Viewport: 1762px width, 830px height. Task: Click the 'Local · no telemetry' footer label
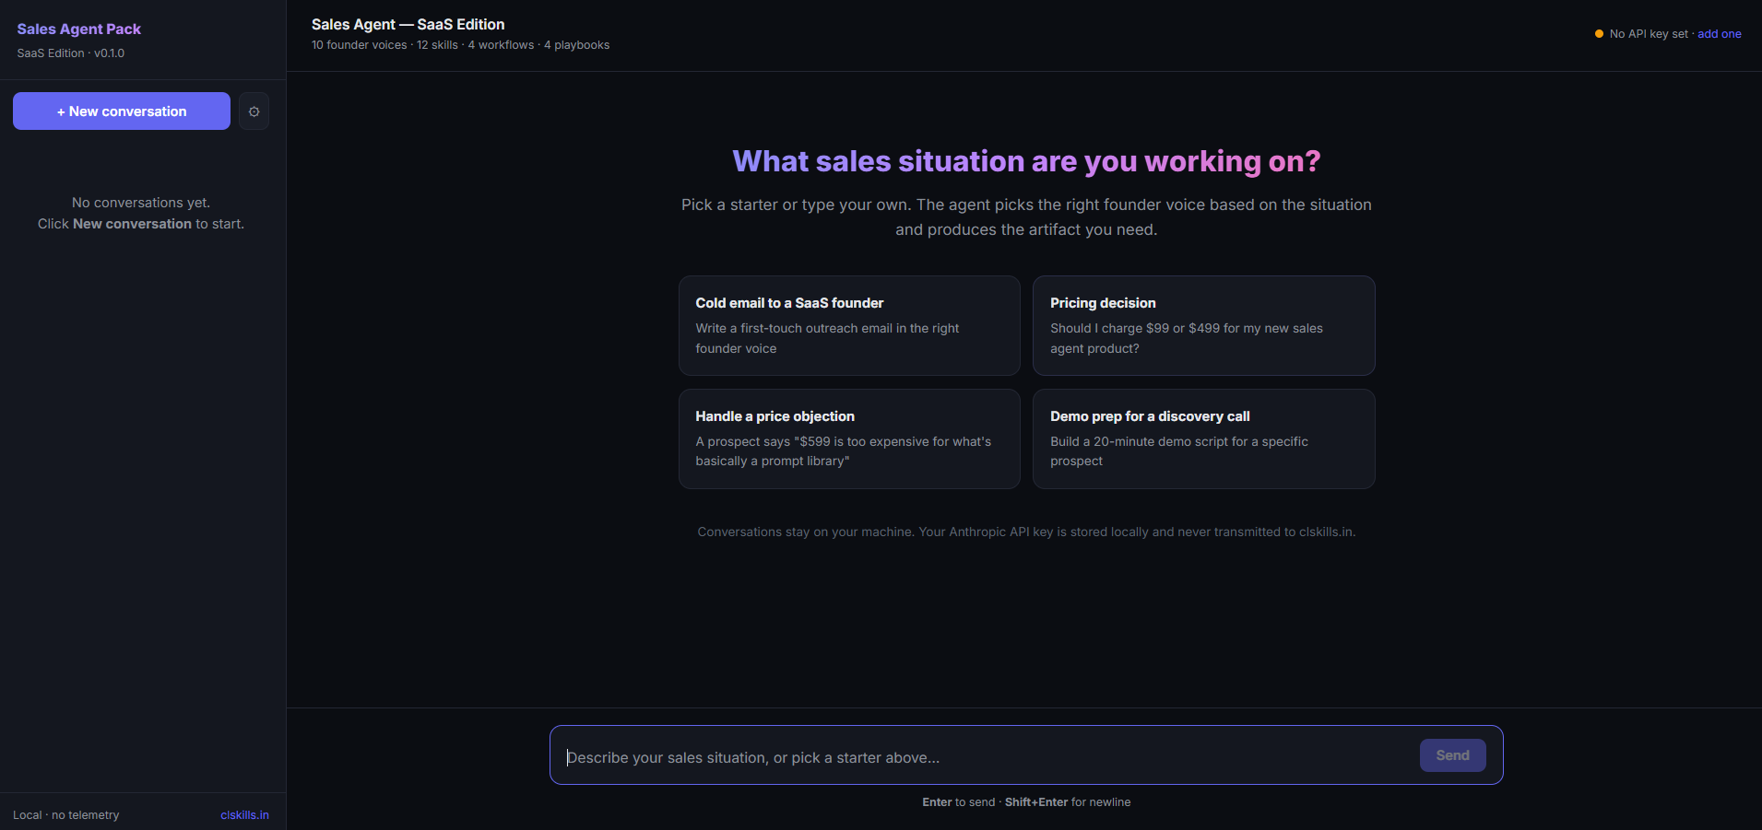pos(66,815)
